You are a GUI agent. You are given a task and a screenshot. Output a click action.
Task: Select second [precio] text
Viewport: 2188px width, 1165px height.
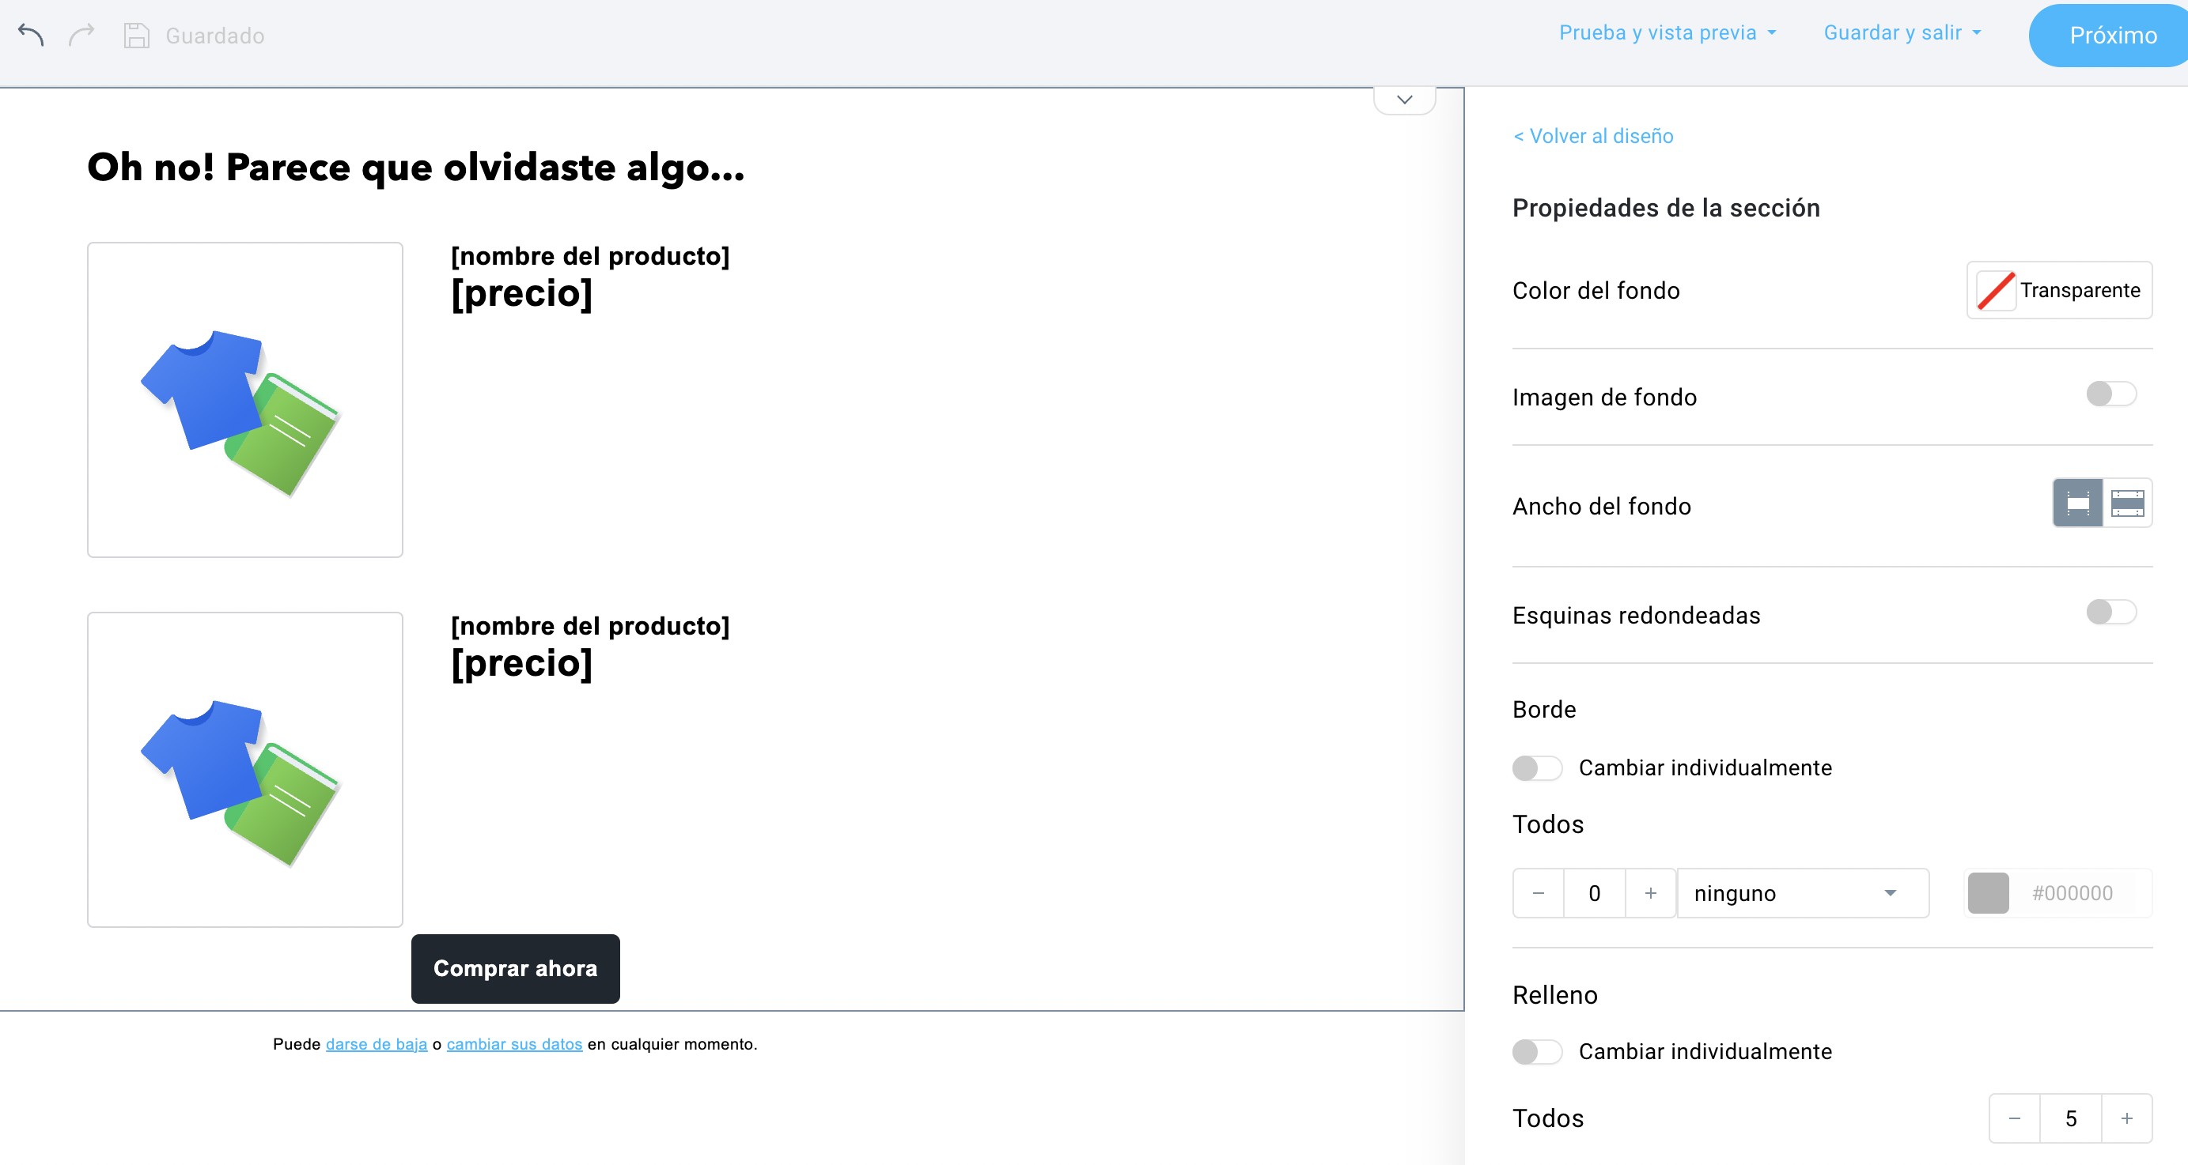[521, 664]
